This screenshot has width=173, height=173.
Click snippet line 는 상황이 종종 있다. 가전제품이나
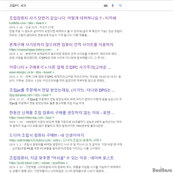(x=58, y=171)
